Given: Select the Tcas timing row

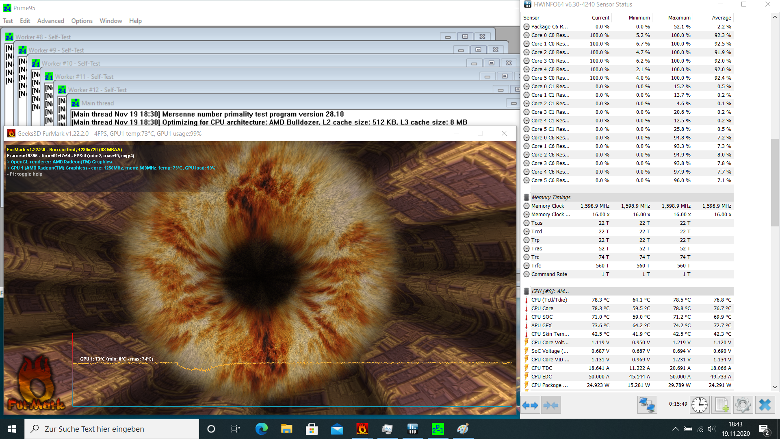Looking at the screenshot, I should tap(628, 223).
